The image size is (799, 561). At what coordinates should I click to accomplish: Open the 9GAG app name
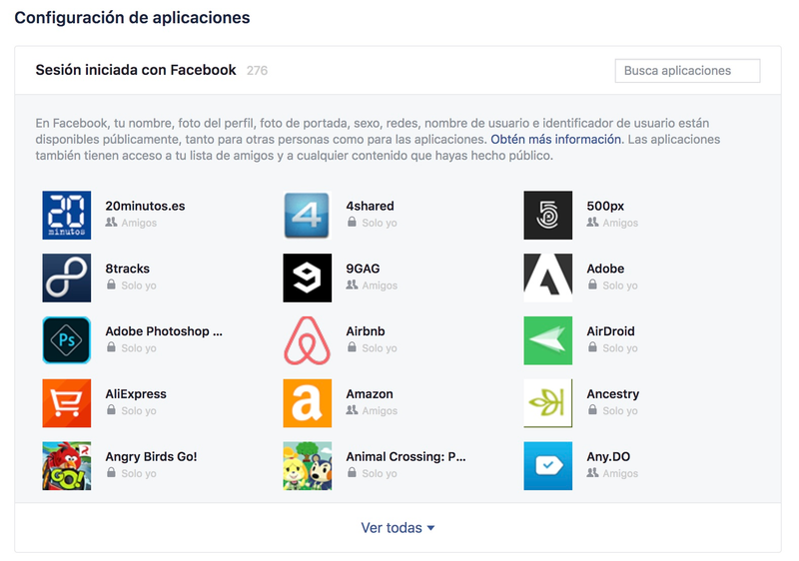[363, 269]
